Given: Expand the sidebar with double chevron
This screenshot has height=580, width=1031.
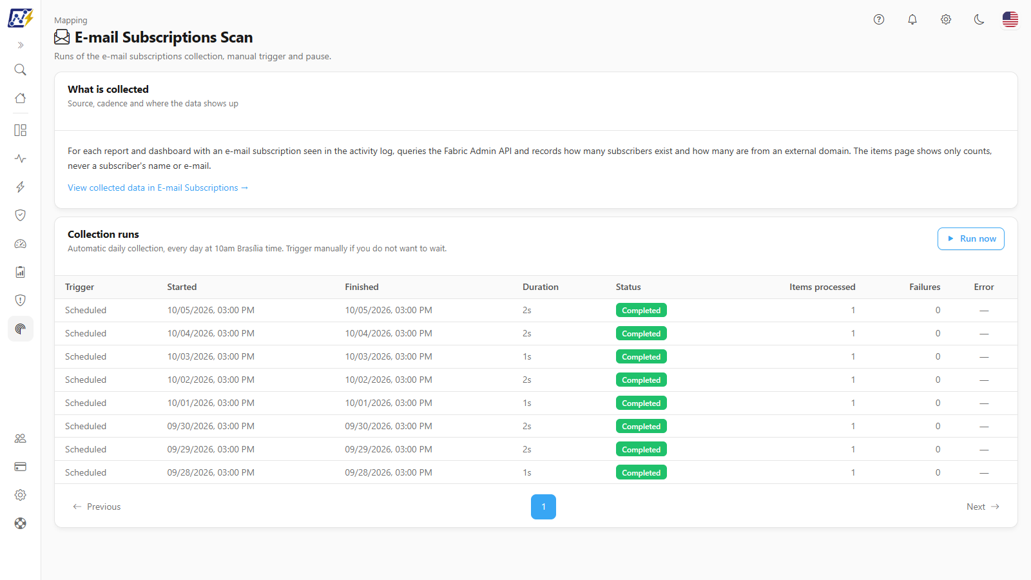Looking at the screenshot, I should (21, 45).
